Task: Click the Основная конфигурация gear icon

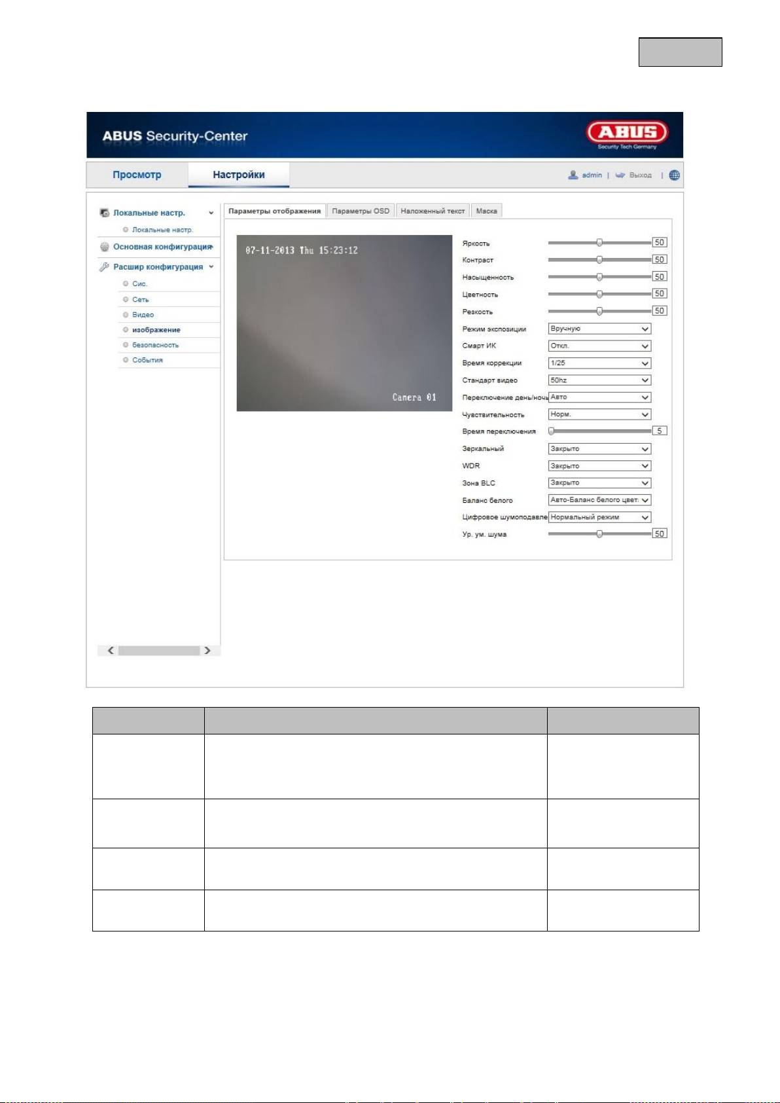Action: tap(104, 247)
